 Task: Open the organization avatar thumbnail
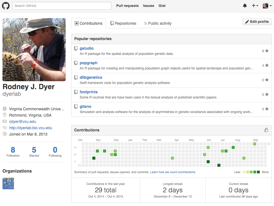click(x=8, y=184)
